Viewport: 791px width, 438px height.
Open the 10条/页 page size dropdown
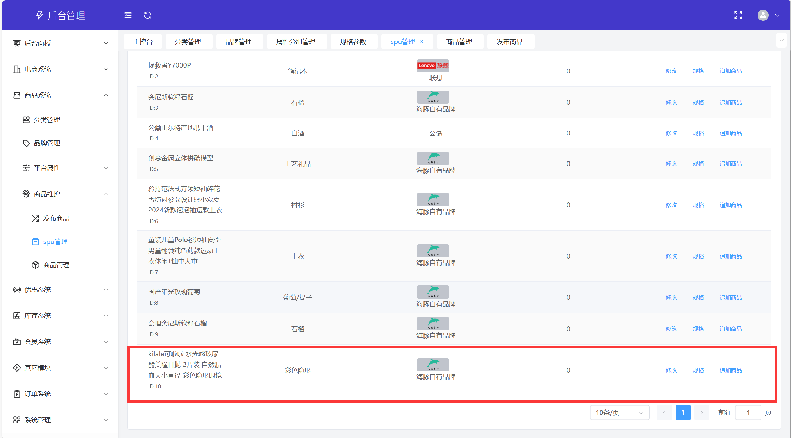tap(620, 413)
